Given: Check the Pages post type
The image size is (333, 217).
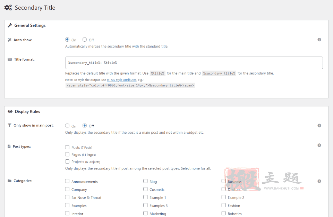Looking at the screenshot, I should [x=67, y=154].
